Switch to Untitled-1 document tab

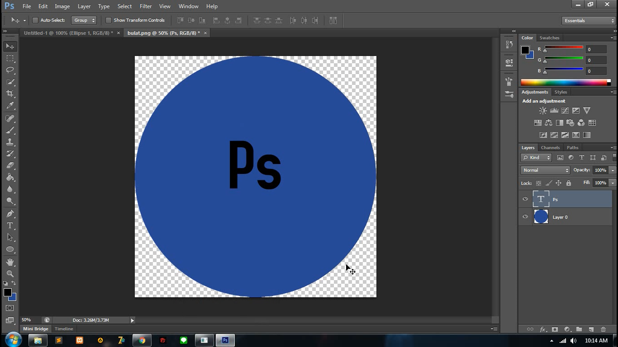[68, 33]
